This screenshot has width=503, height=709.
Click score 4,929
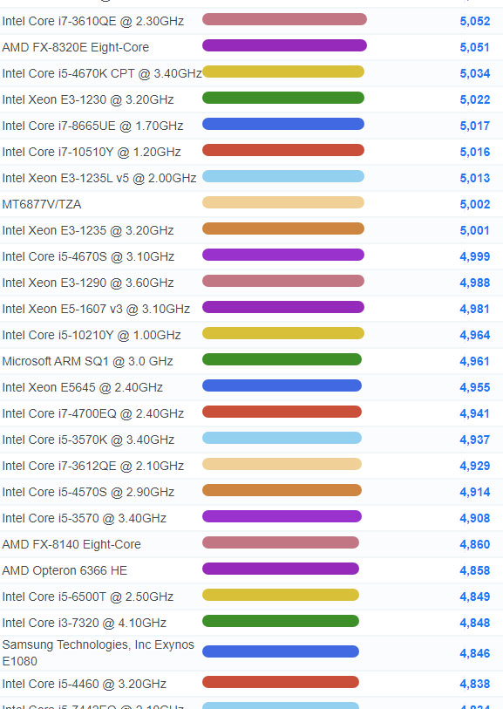474,467
